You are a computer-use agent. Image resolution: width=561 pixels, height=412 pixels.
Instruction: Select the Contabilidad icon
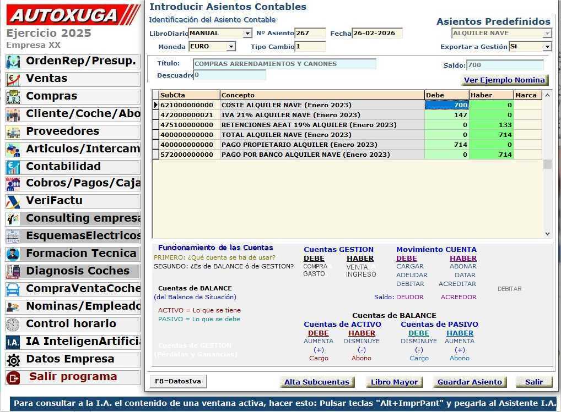[x=13, y=167]
